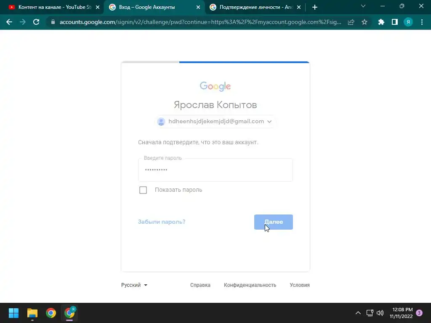Open the account switcher with the gmail address
The width and height of the screenshot is (431, 323).
[215, 122]
